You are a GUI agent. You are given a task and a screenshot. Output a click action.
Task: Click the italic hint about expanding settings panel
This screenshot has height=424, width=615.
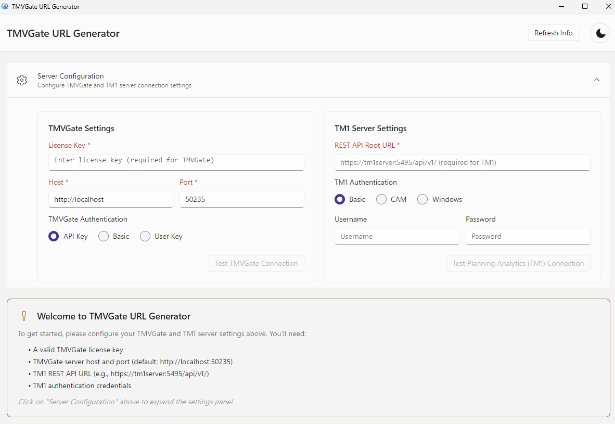click(x=126, y=402)
